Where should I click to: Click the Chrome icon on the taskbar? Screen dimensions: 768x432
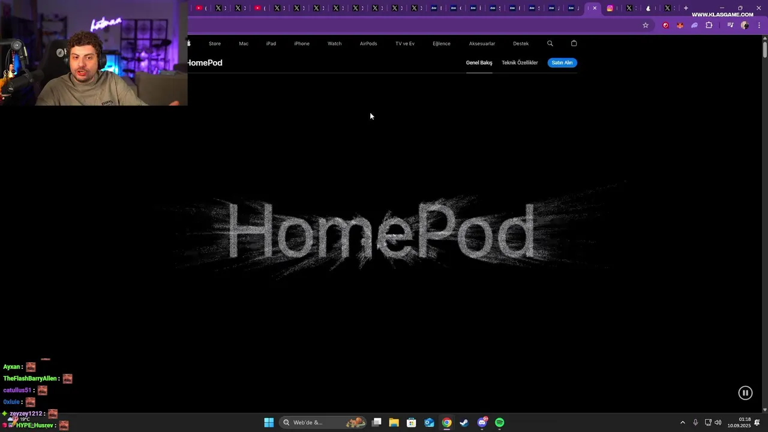click(447, 422)
